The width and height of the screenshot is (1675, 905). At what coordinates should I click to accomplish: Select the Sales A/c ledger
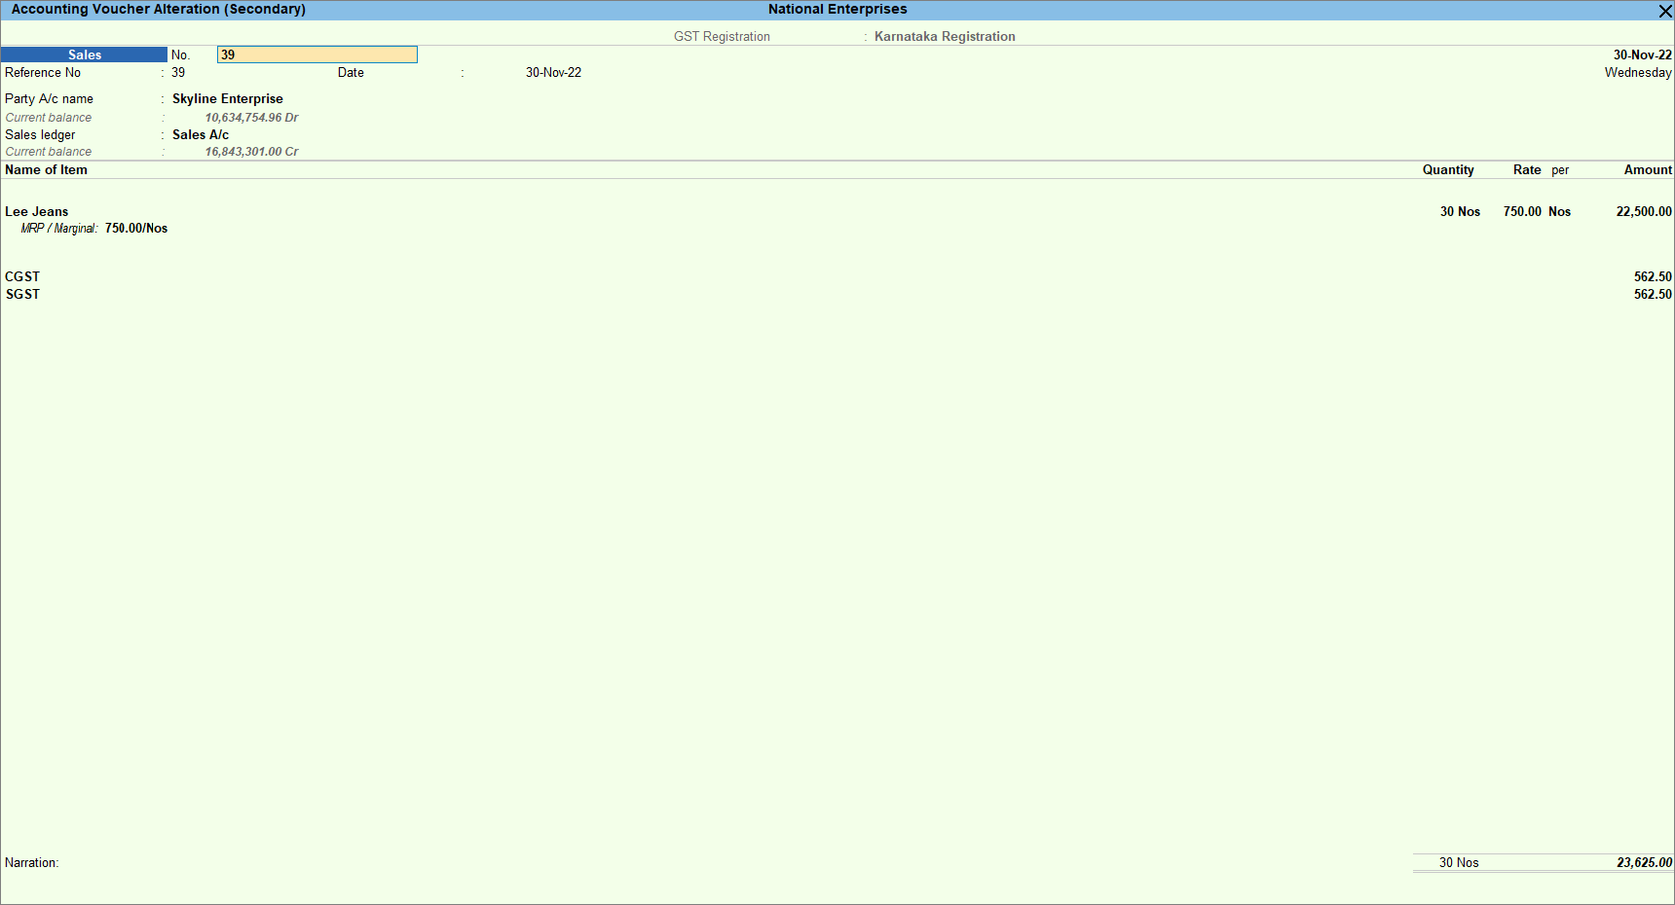point(201,134)
